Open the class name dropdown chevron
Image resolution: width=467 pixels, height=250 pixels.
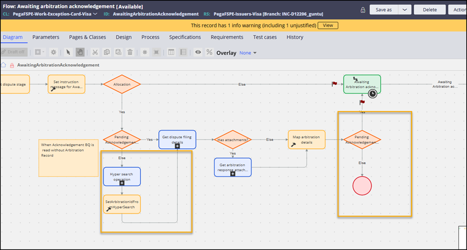[95, 14]
